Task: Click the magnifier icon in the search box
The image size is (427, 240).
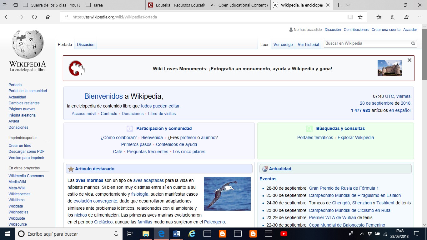Action: pos(413,43)
